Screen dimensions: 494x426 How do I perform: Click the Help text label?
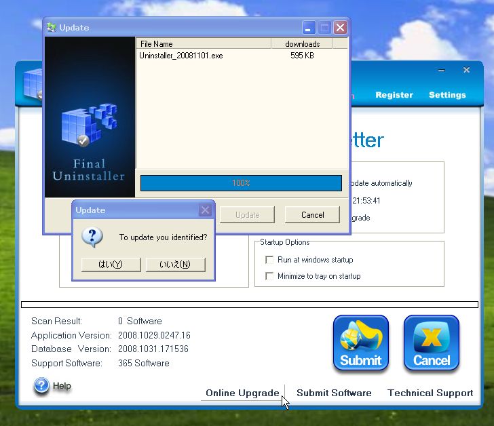62,386
